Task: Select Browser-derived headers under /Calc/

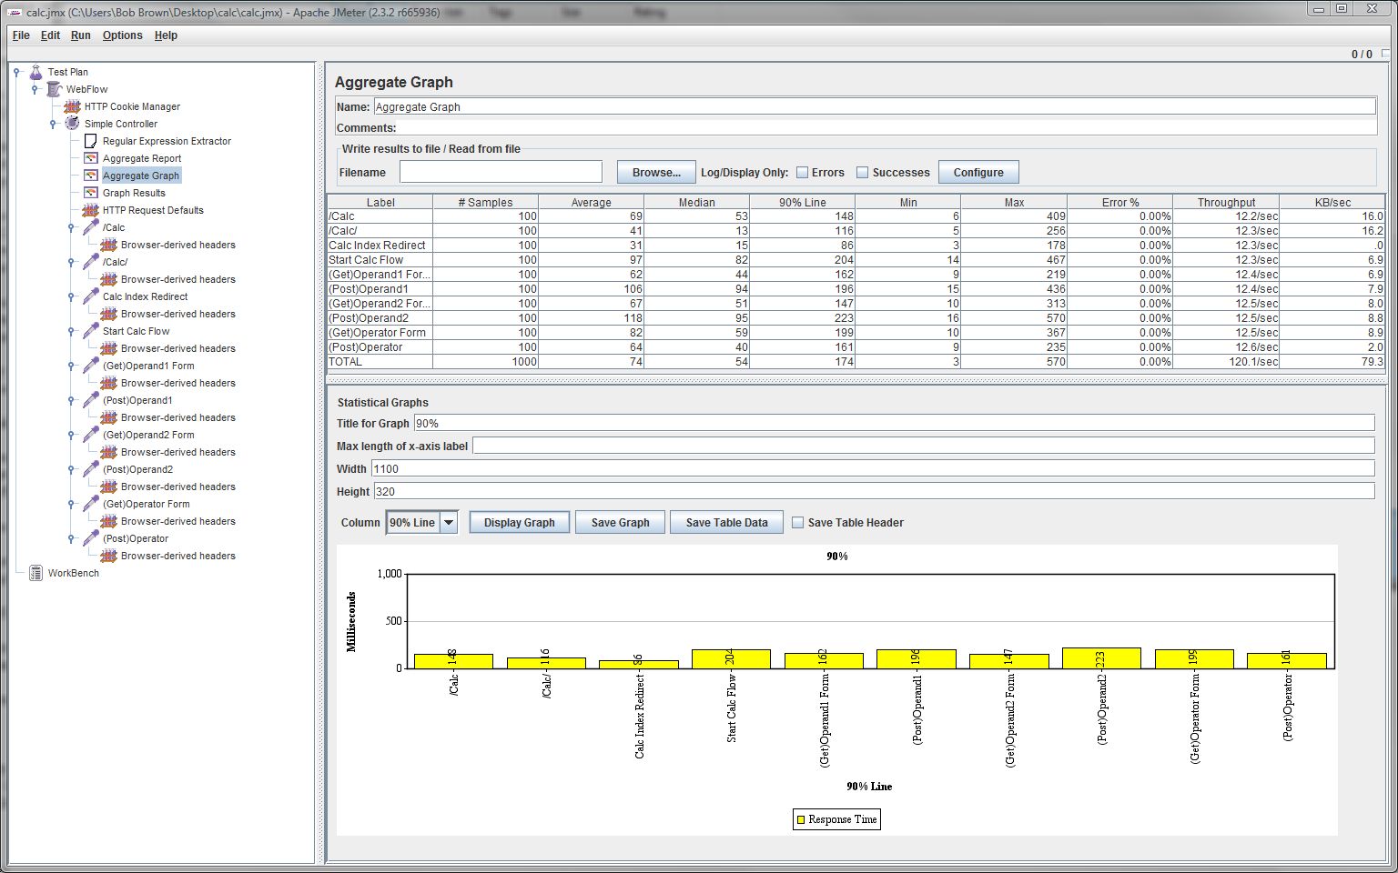Action: [x=178, y=279]
